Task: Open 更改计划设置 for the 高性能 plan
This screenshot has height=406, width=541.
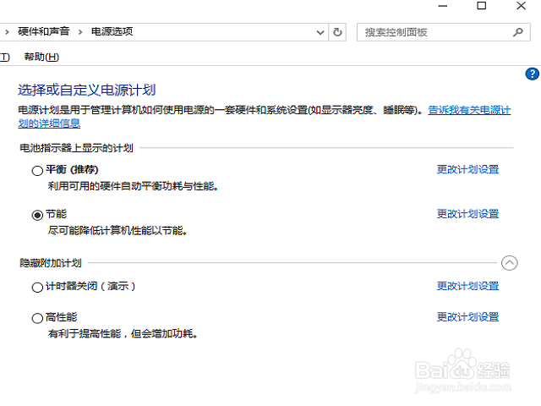Action: (467, 317)
